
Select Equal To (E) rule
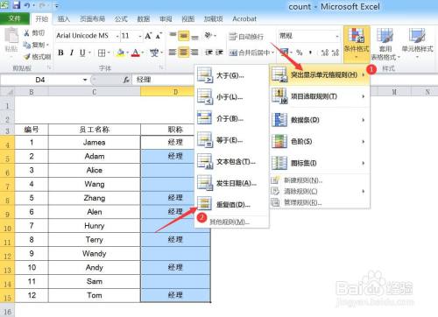(x=231, y=140)
